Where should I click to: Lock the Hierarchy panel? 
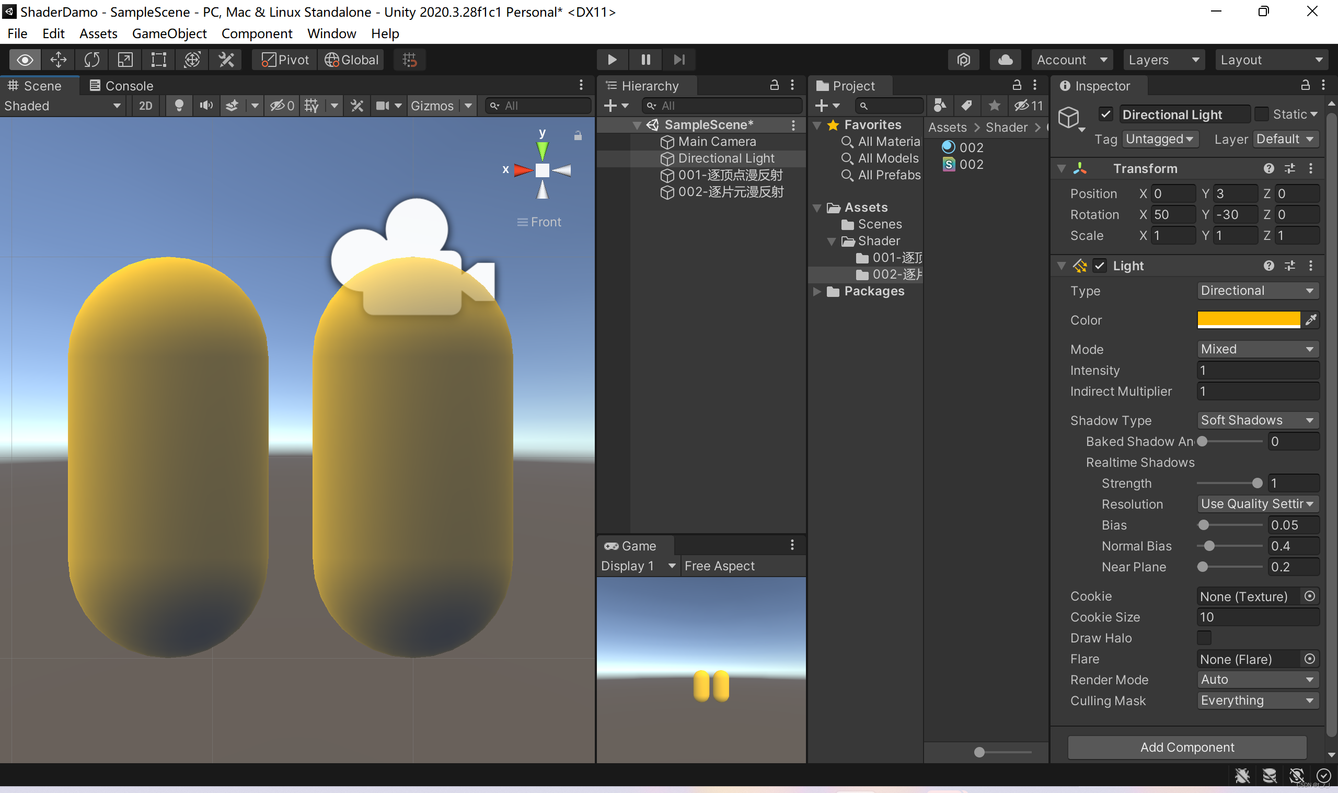[x=774, y=85]
